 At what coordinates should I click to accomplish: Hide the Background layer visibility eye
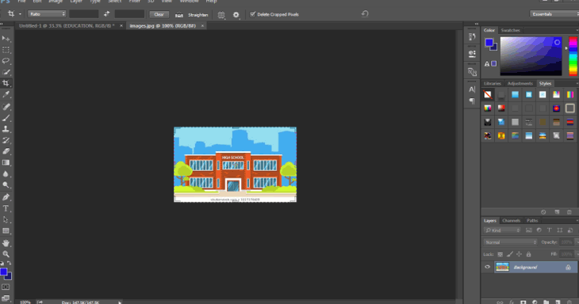(488, 267)
